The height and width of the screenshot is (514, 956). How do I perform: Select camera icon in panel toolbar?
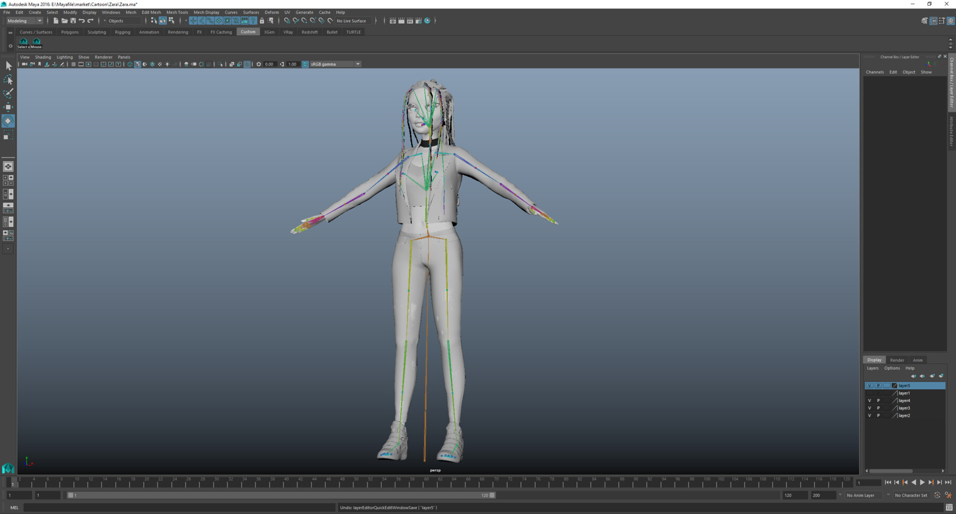point(24,64)
